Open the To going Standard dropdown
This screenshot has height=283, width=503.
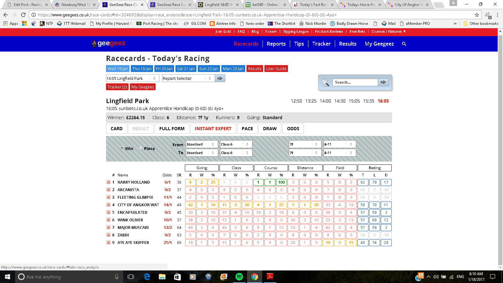202,153
